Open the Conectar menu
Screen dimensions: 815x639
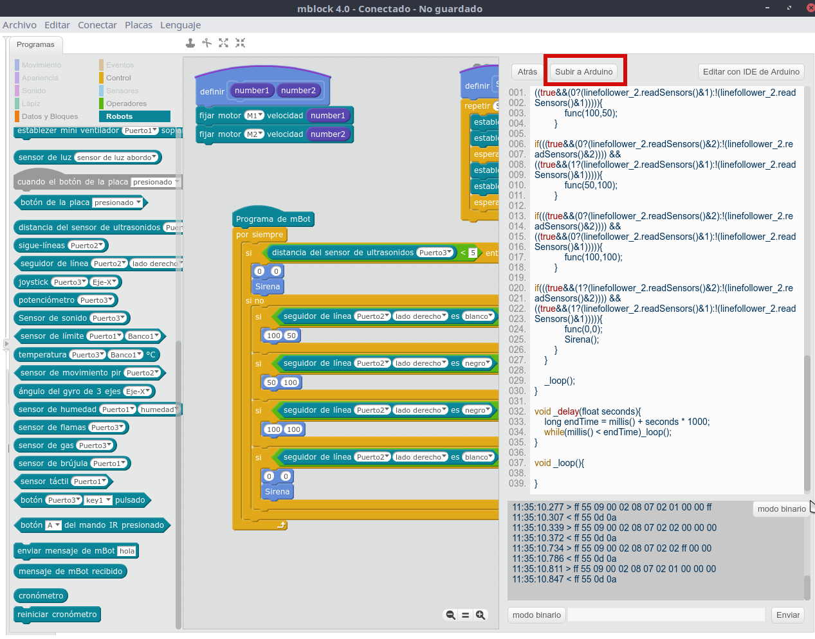[97, 25]
